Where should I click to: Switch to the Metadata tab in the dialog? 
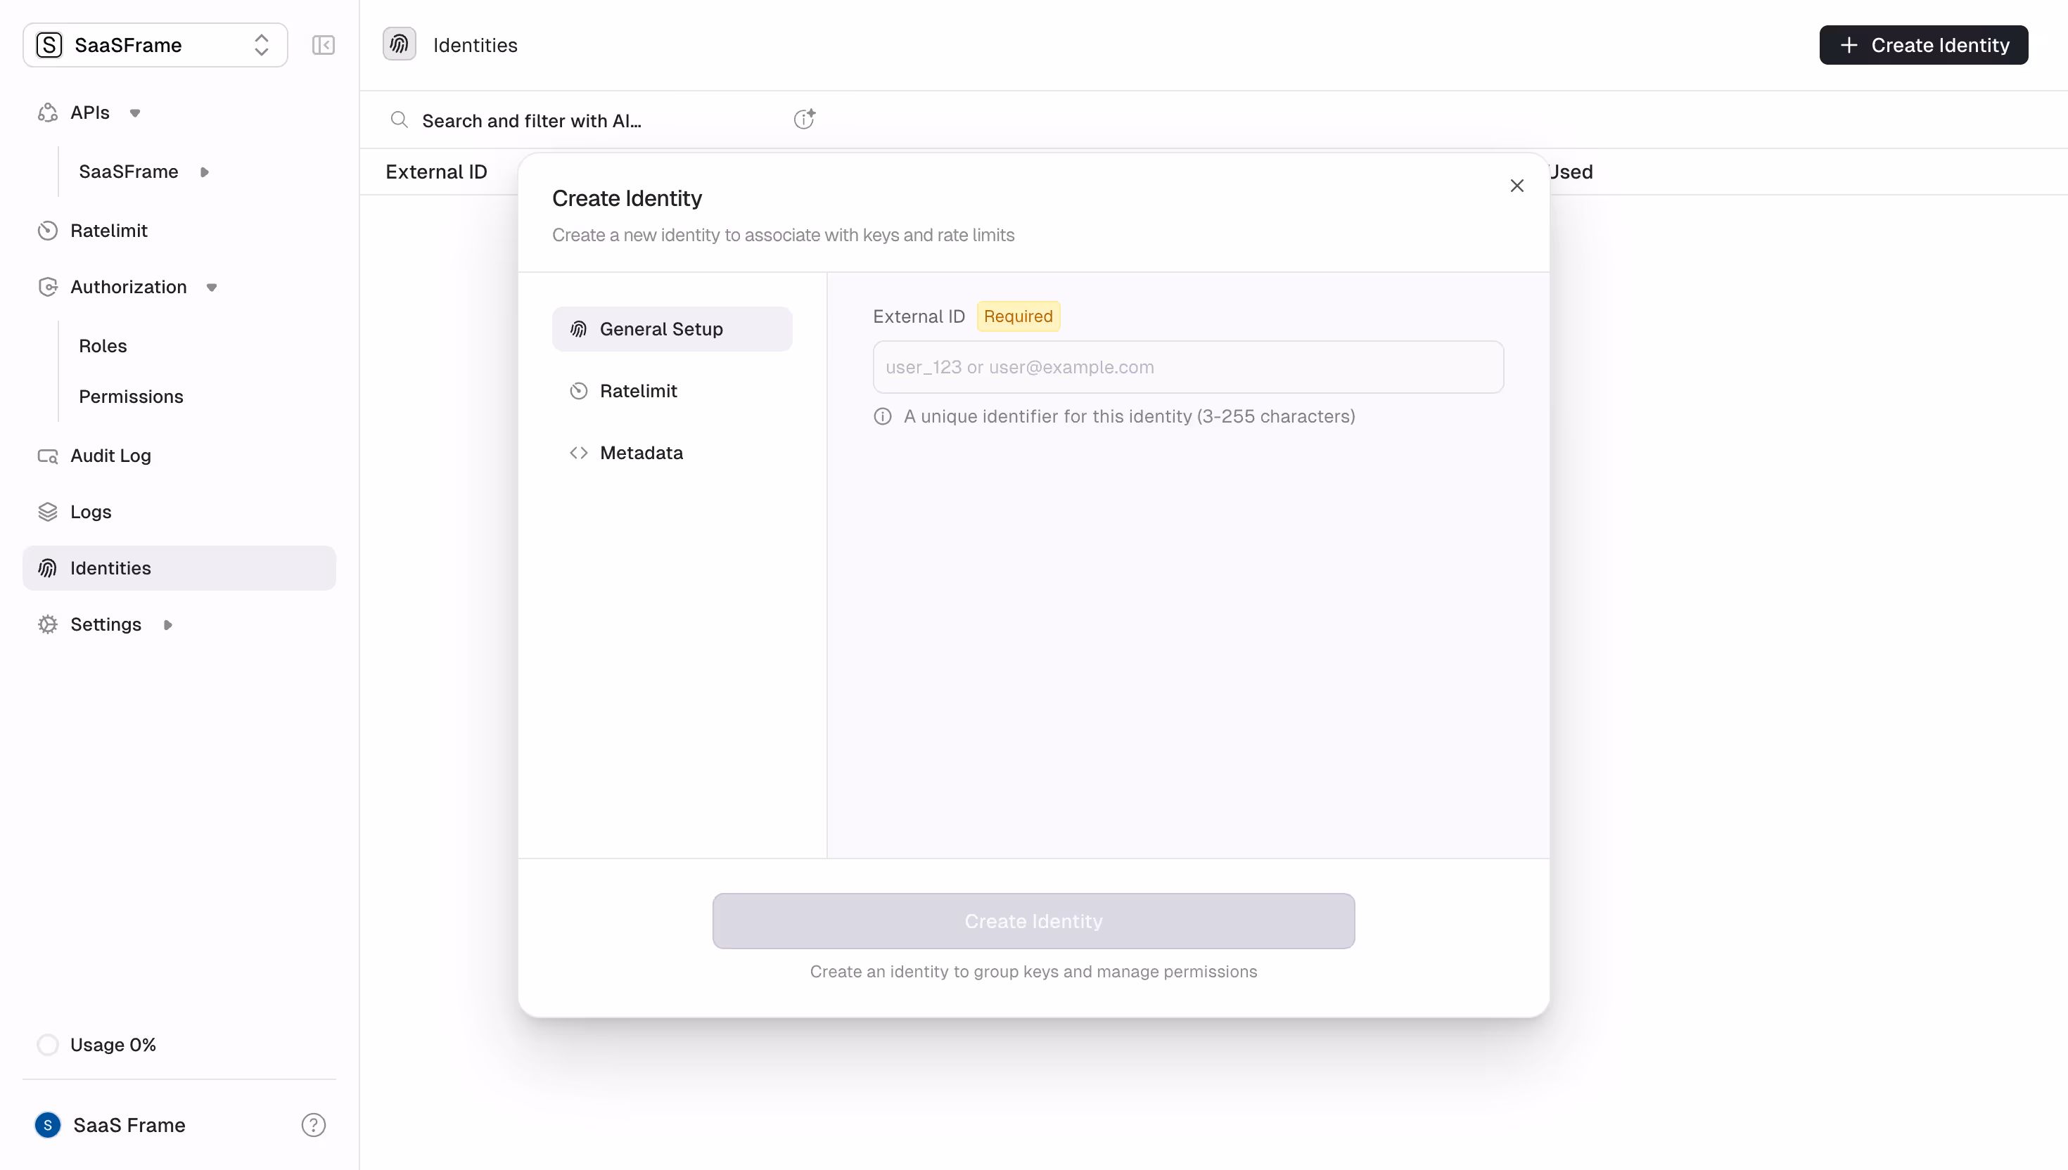(641, 452)
